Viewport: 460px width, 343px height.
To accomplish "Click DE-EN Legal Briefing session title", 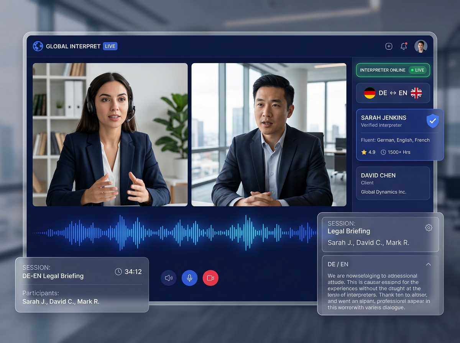I will click(x=53, y=276).
